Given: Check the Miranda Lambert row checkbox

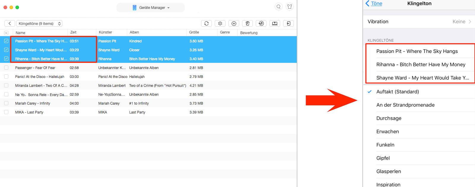Looking at the screenshot, I should click(x=6, y=85).
